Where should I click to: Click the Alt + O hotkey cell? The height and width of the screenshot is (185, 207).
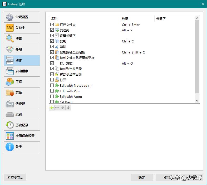(127, 64)
